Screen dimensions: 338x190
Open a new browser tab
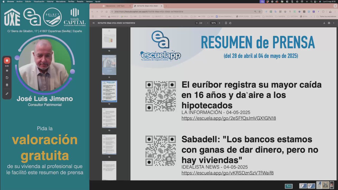[x=166, y=6]
